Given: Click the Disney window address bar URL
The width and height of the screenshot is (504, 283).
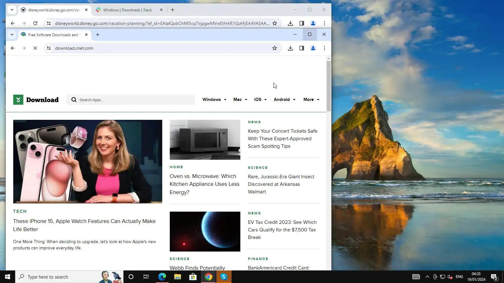Looking at the screenshot, I should 162,23.
